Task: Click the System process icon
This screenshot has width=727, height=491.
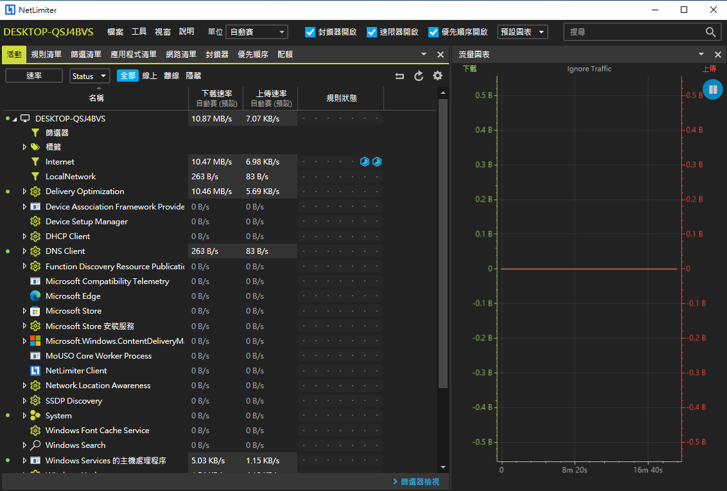Action: click(x=35, y=415)
